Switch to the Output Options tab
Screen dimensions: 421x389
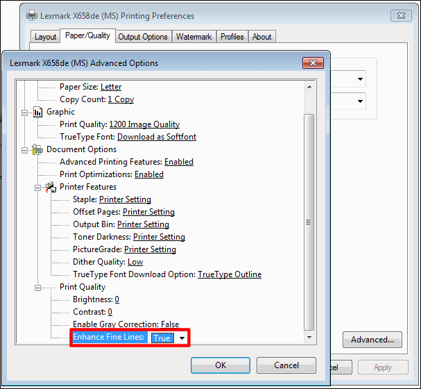click(x=143, y=37)
